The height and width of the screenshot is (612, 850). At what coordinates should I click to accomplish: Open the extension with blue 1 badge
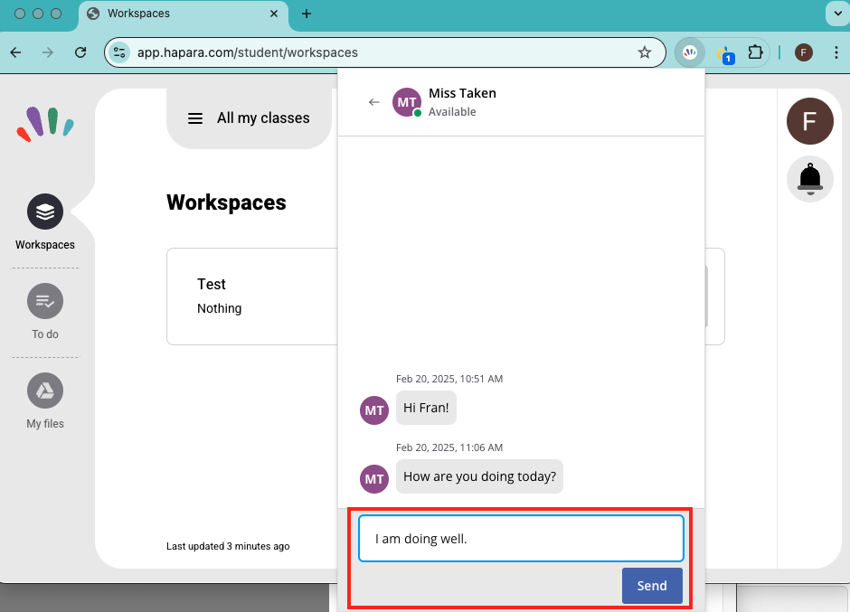point(723,53)
